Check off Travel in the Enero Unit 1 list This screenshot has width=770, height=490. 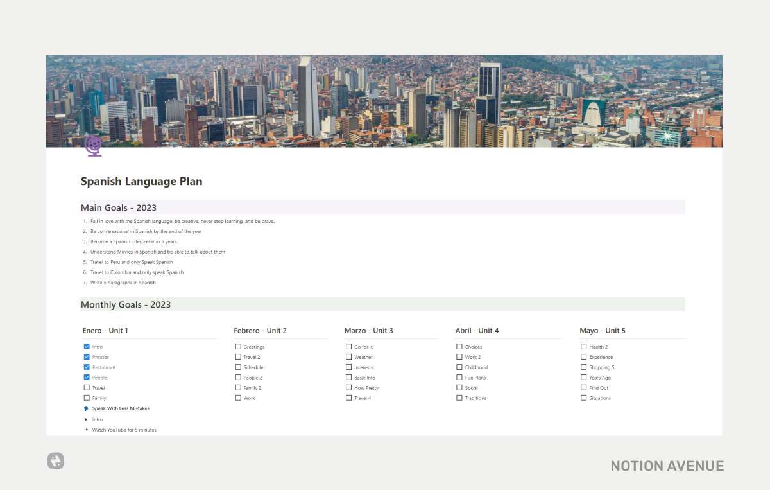click(85, 387)
